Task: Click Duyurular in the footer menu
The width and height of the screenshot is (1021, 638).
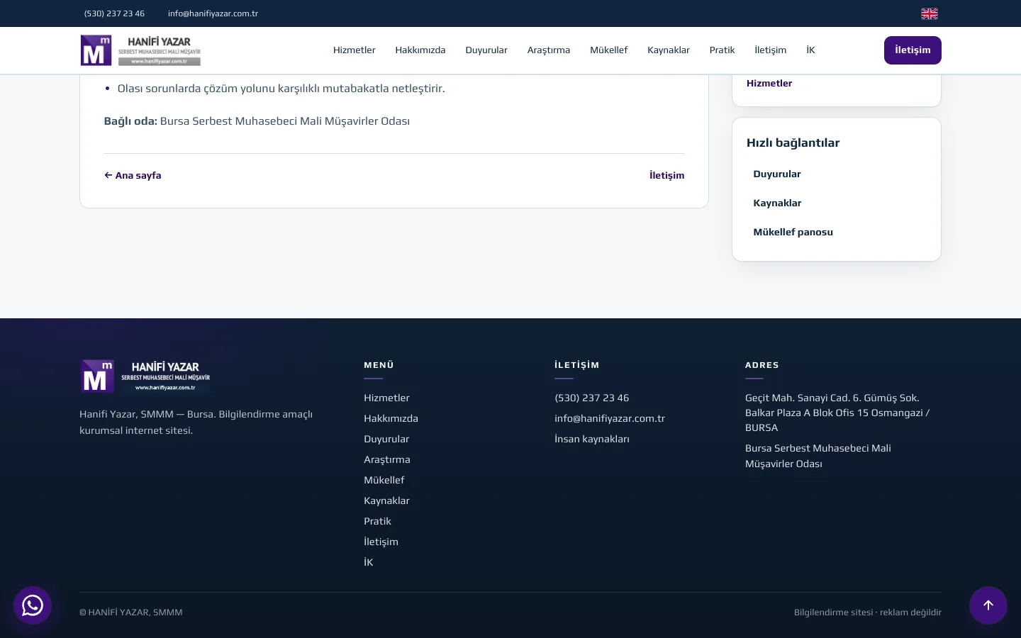Action: [386, 439]
